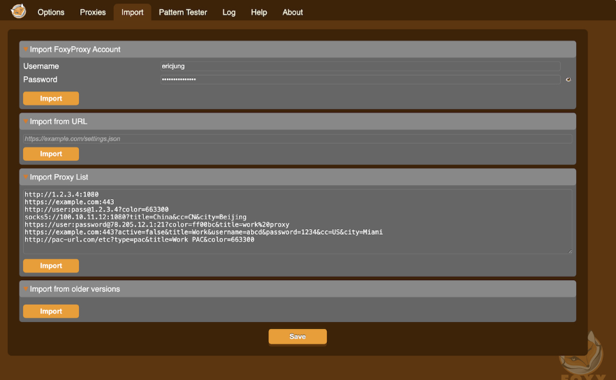Open the Help tab
616x380 pixels.
click(259, 12)
